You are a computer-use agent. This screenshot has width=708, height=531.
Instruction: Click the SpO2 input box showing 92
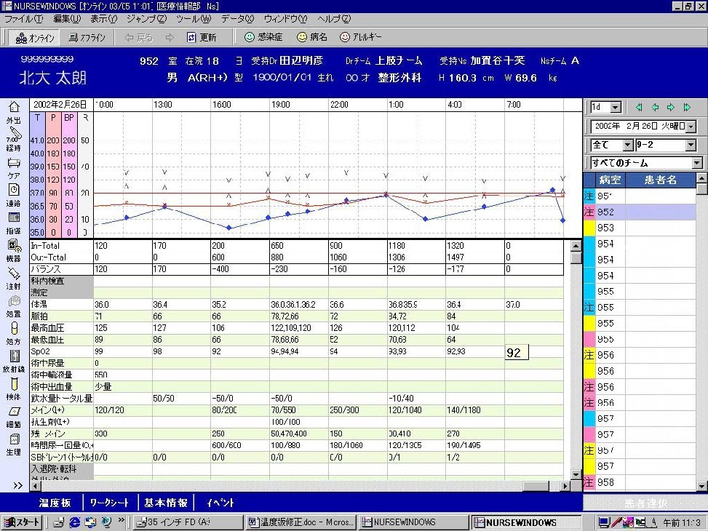(517, 352)
